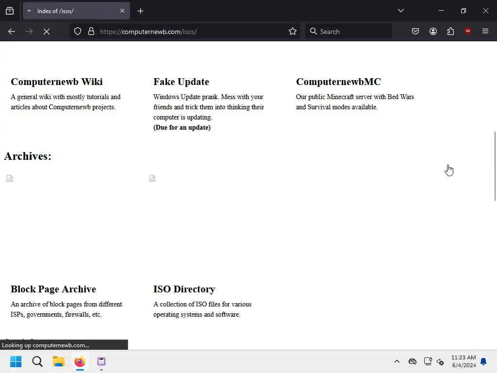Click the "(Due for an update)" text
This screenshot has height=373, width=497.
tap(182, 128)
